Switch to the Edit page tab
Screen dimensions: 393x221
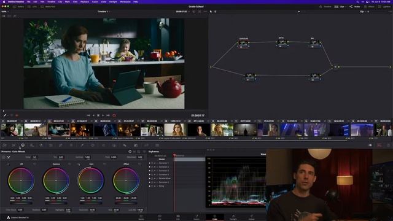(x=178, y=217)
